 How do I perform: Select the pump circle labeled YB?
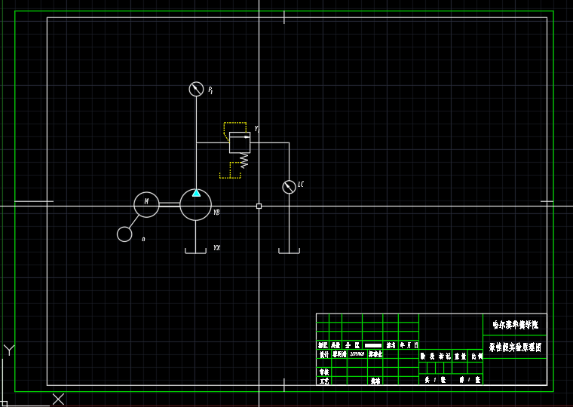(x=195, y=205)
